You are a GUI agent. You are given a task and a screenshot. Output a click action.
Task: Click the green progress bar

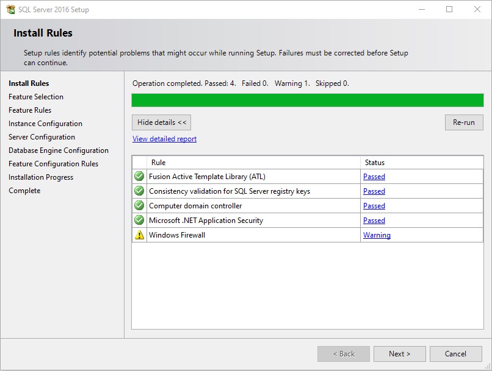point(307,101)
